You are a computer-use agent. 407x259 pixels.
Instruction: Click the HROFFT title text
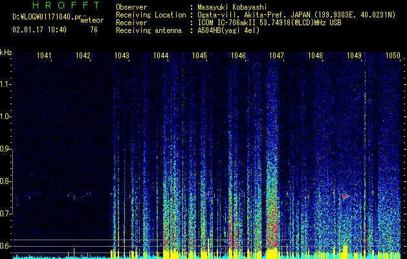[66, 5]
